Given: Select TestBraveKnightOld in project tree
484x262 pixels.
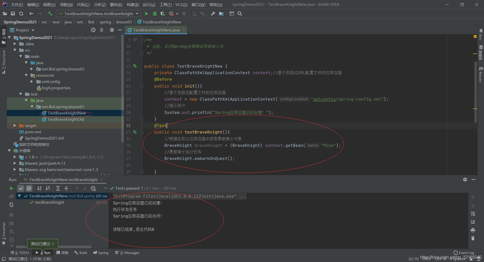Looking at the screenshot, I should [x=66, y=119].
